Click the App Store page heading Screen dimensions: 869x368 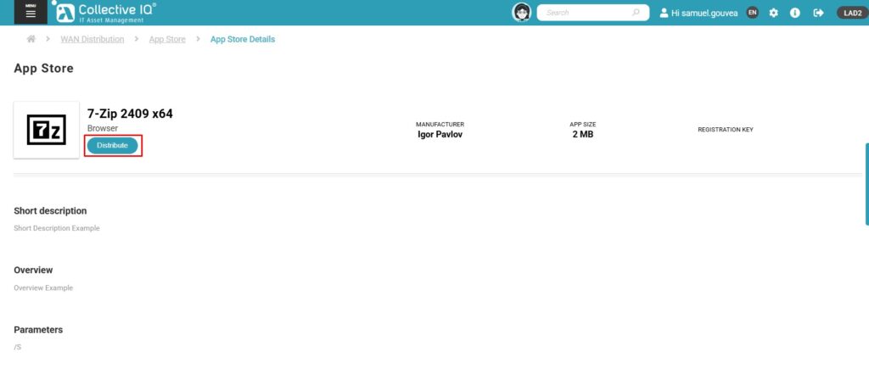(x=44, y=69)
